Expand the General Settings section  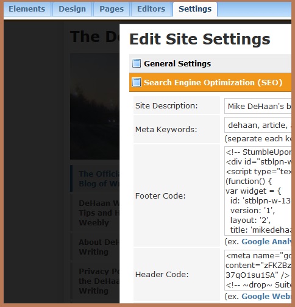pyautogui.click(x=210, y=63)
